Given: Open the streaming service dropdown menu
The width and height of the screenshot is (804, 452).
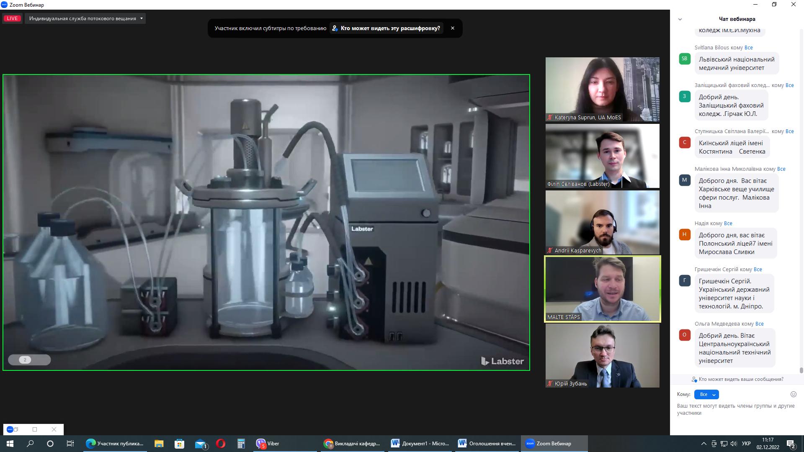Looking at the screenshot, I should 85,18.
